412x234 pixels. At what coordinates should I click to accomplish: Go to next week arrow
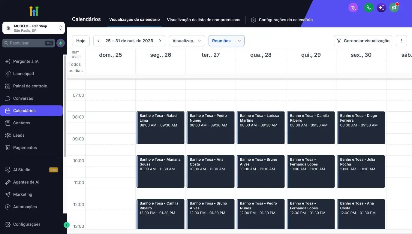pos(160,41)
